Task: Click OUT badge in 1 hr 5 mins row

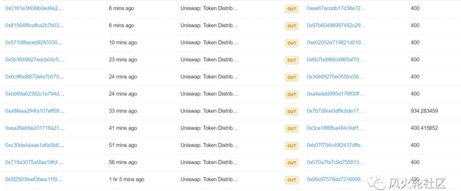Action: click(292, 180)
